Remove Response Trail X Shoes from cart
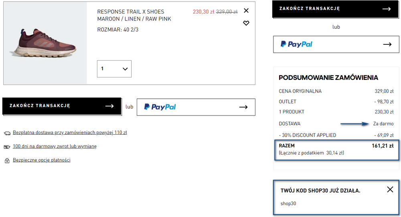The height and width of the screenshot is (217, 401). click(x=246, y=10)
